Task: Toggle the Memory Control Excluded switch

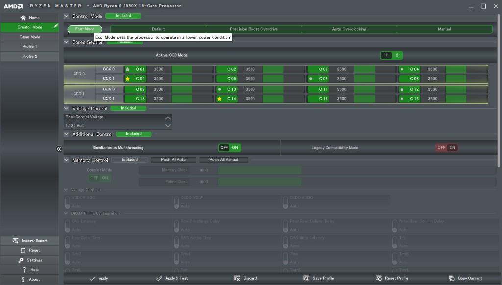Action: 129,160
